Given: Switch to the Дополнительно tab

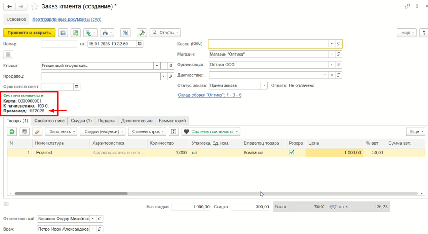Looking at the screenshot, I should coord(137,121).
